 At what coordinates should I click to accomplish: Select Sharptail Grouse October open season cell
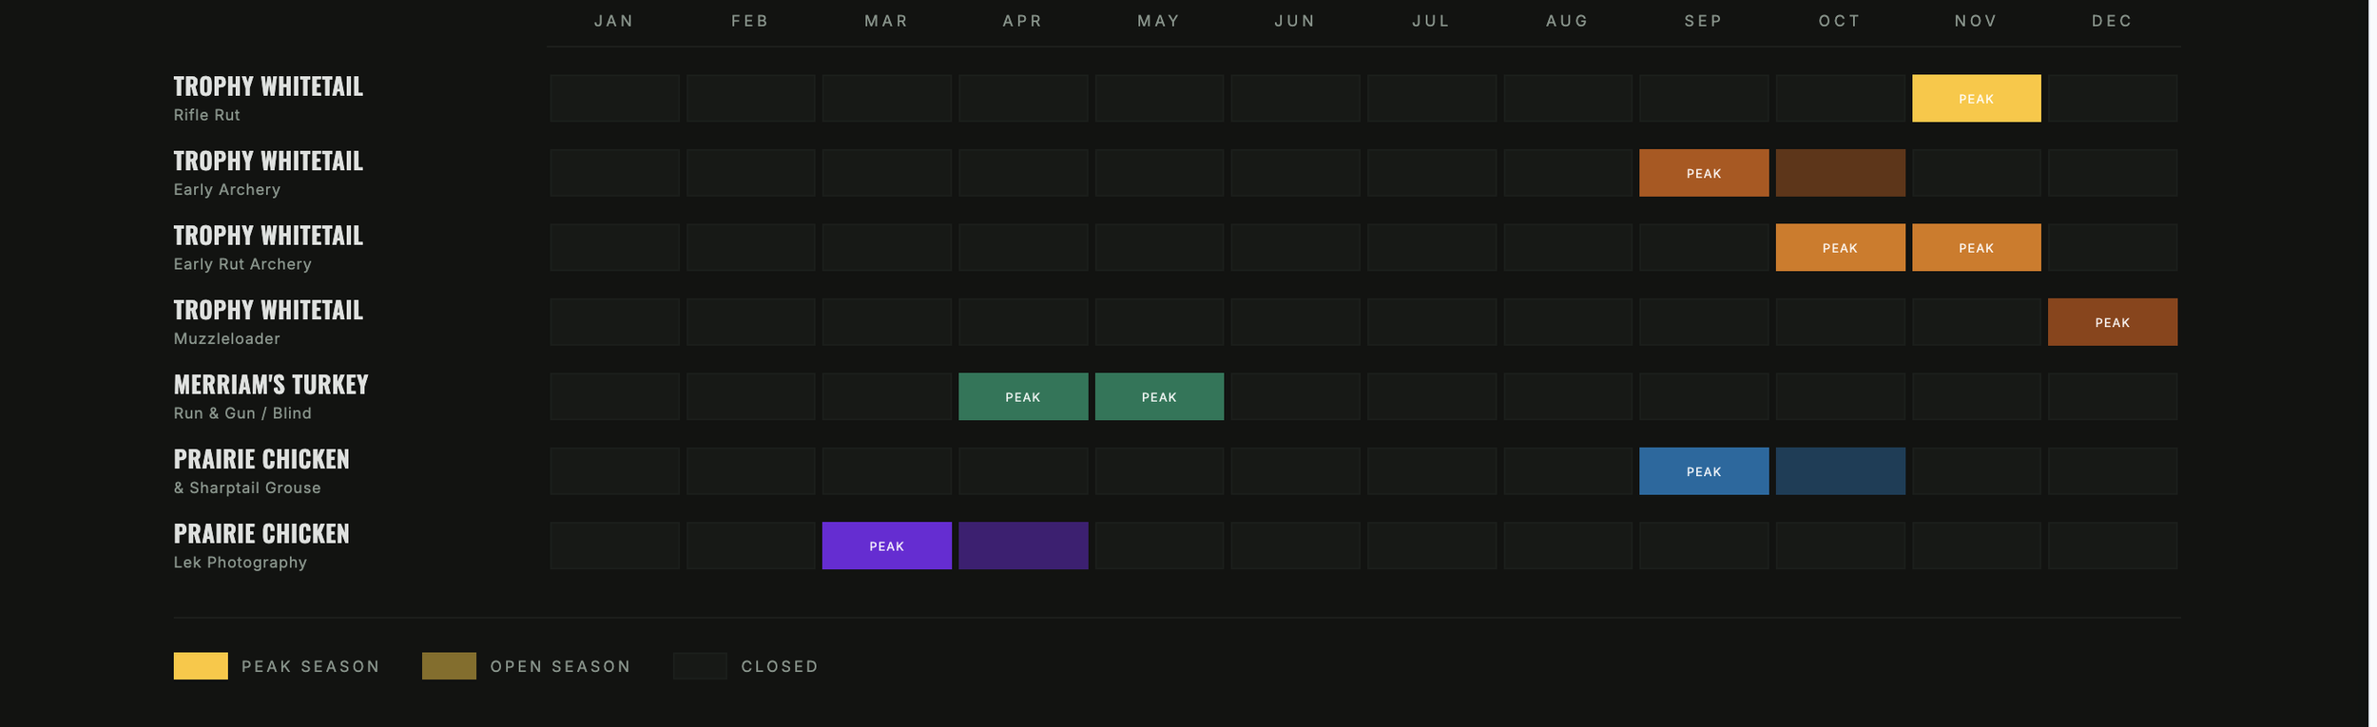[x=1840, y=471]
